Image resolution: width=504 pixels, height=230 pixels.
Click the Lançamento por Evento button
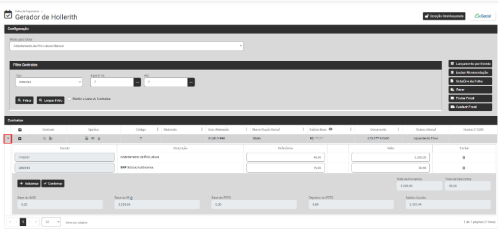click(x=470, y=64)
